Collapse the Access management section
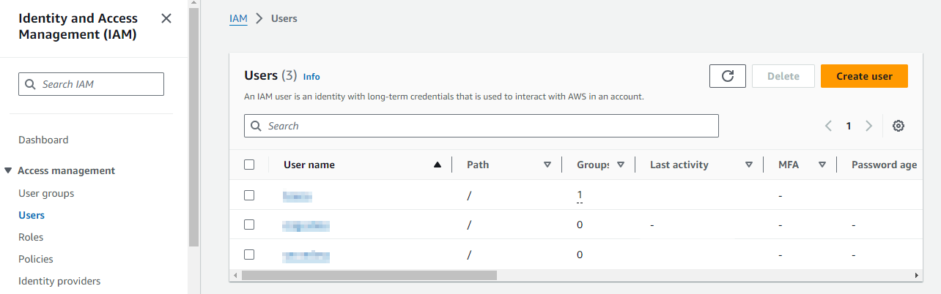This screenshot has height=294, width=941. 8,170
